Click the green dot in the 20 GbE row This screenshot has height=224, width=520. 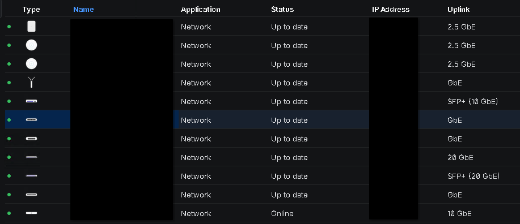pos(9,157)
